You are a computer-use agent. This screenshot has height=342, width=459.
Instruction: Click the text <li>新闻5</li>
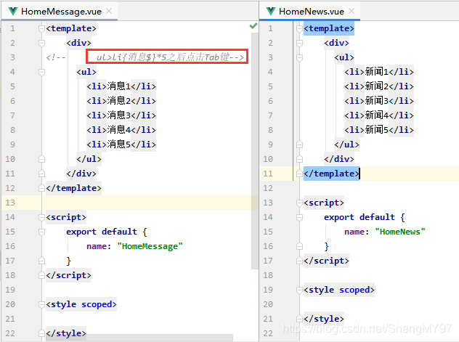[379, 130]
